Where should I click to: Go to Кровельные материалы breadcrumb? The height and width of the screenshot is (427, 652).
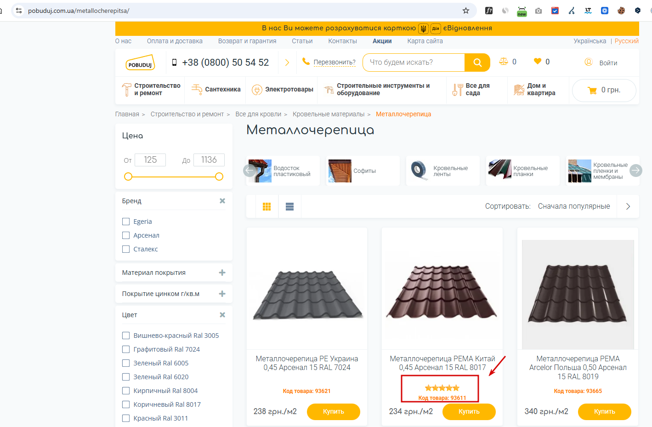pyautogui.click(x=329, y=114)
